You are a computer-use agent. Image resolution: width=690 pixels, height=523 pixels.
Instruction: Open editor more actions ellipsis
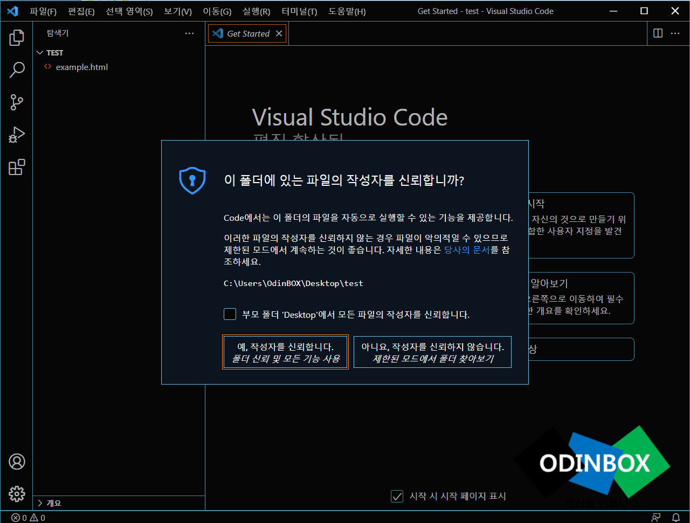click(x=675, y=33)
